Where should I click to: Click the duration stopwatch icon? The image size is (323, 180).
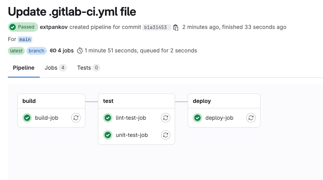[x=80, y=50]
